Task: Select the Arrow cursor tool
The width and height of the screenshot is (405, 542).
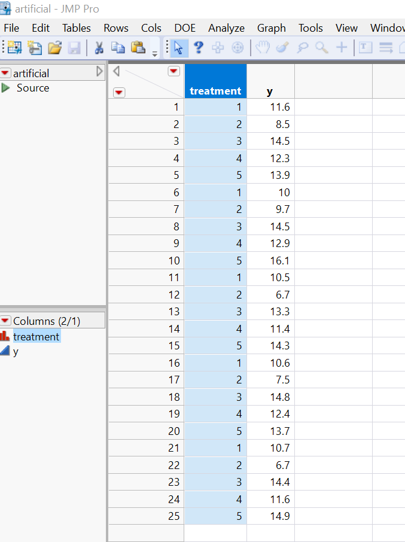Action: click(x=179, y=48)
